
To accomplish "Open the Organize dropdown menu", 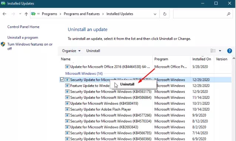I will click(71, 51).
